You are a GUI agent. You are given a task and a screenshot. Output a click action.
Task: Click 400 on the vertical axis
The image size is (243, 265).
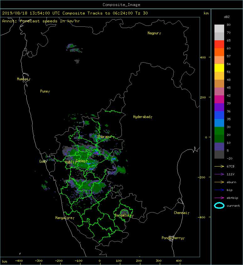click(203, 58)
